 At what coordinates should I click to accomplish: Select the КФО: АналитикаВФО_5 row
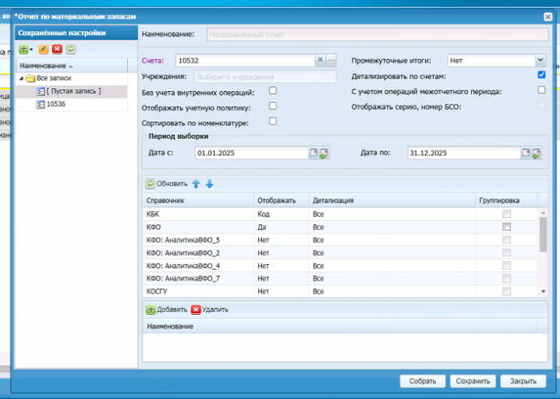click(x=340, y=240)
